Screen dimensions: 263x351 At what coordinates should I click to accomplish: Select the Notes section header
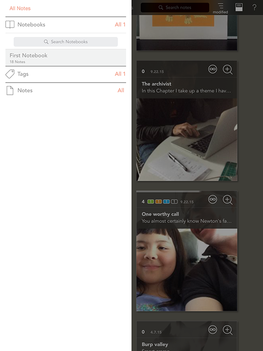tap(25, 90)
